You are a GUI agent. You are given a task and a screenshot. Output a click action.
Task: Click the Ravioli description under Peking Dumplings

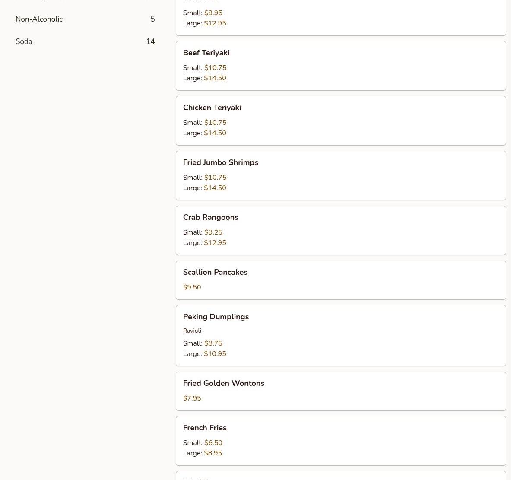tap(192, 331)
